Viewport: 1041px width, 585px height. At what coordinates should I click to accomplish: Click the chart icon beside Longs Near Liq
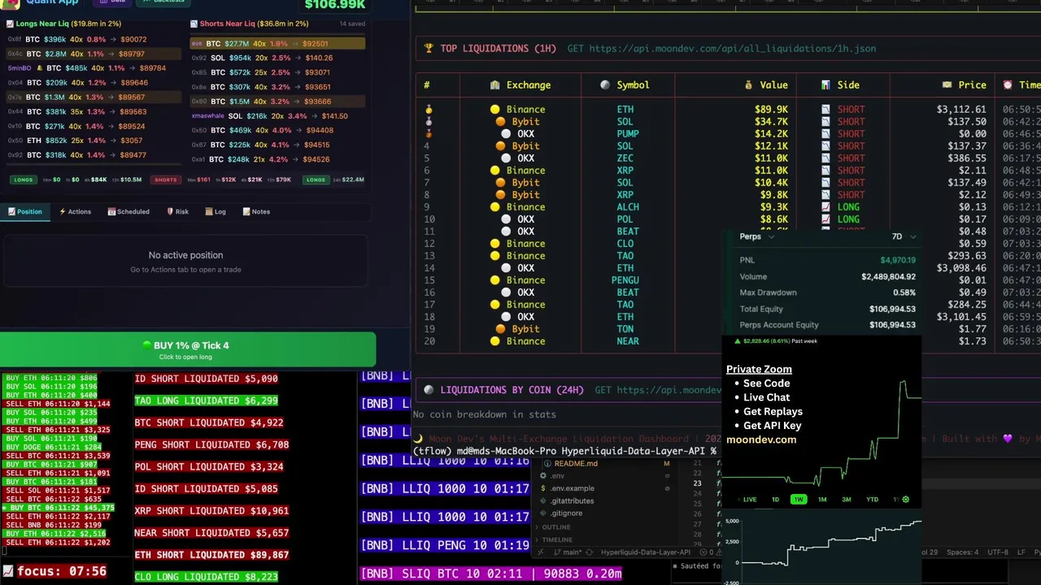click(11, 24)
